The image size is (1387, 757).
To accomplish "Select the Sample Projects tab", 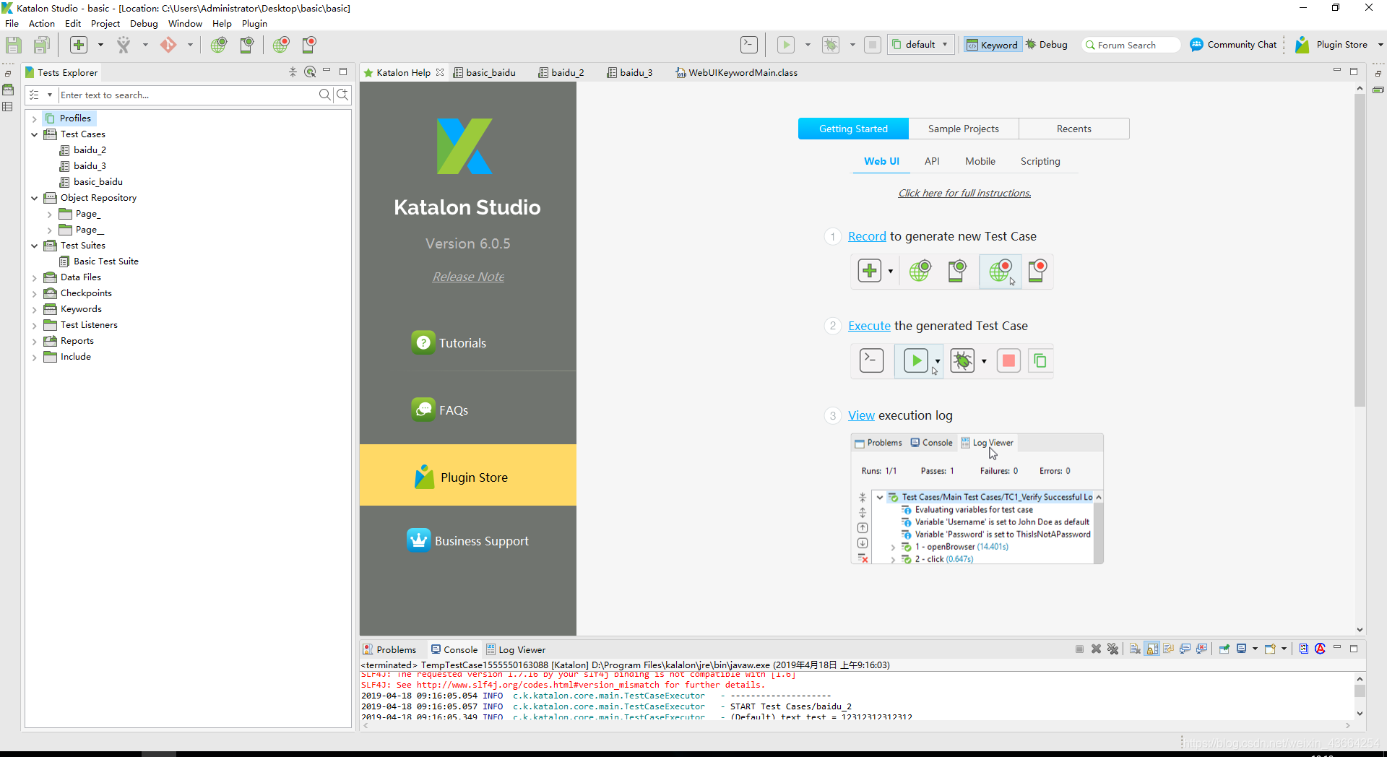I will (964, 129).
